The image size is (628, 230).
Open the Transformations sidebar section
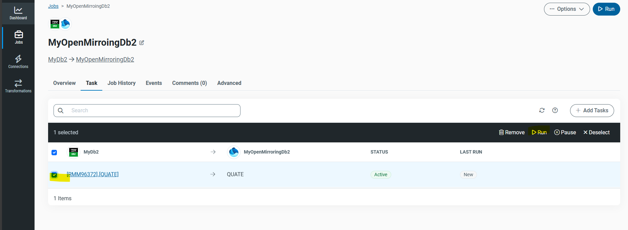point(18,86)
